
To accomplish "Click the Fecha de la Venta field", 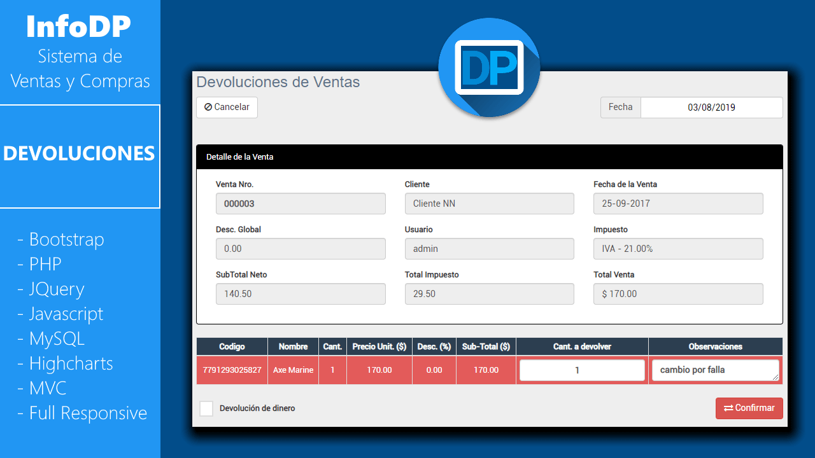I will click(678, 204).
